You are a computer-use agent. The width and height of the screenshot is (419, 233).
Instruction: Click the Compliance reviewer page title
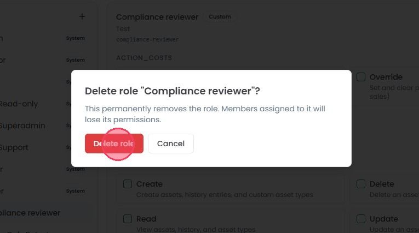click(x=157, y=17)
